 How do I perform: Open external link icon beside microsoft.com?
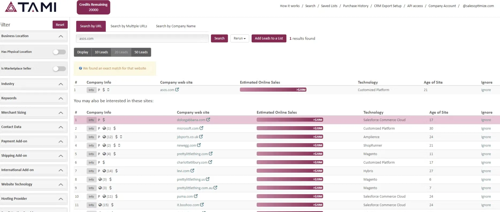point(201,128)
